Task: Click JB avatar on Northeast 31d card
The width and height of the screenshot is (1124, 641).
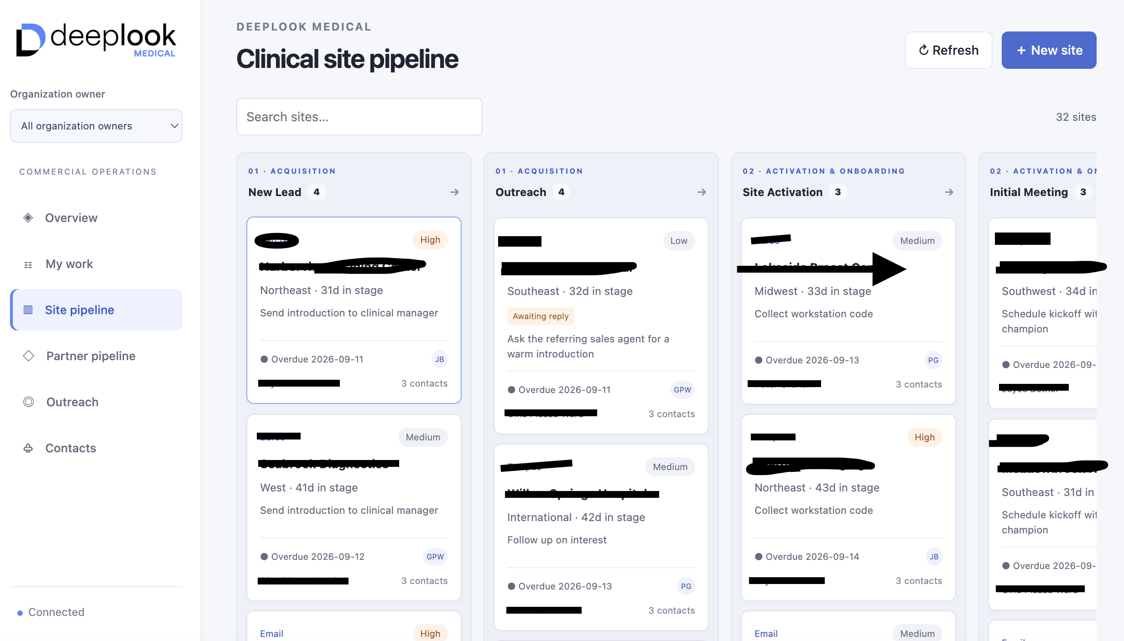Action: coord(439,359)
